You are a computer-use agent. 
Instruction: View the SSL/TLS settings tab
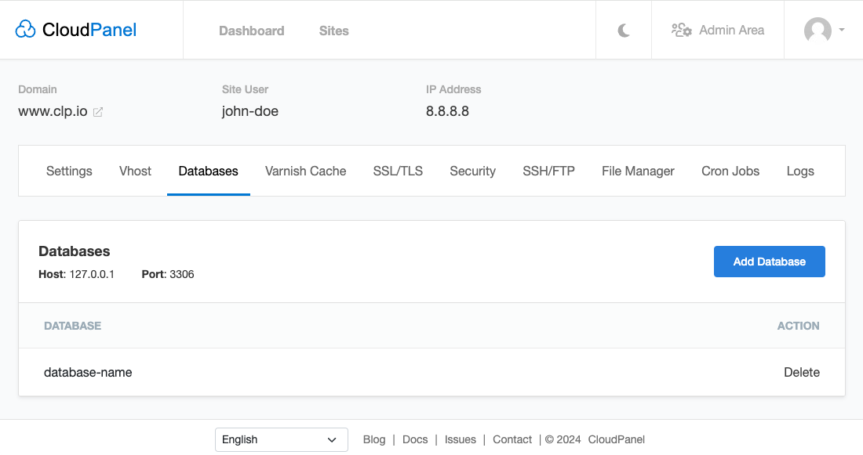[x=397, y=171]
